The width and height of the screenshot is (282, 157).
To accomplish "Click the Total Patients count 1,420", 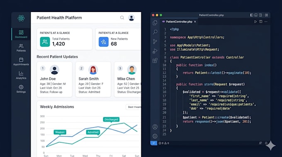I will (58, 44).
